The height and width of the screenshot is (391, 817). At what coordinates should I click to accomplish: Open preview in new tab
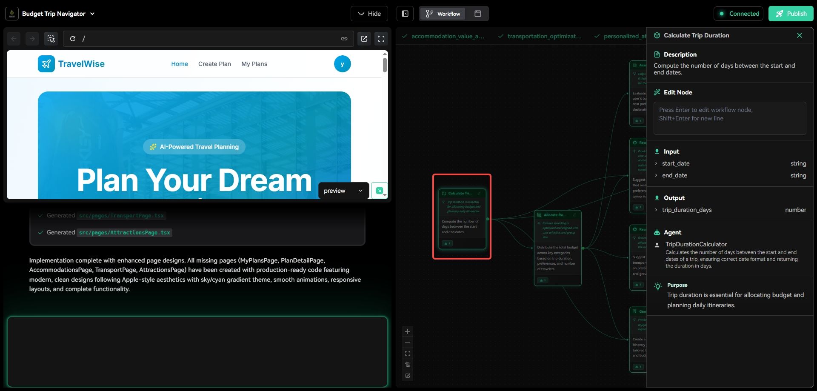coord(364,39)
